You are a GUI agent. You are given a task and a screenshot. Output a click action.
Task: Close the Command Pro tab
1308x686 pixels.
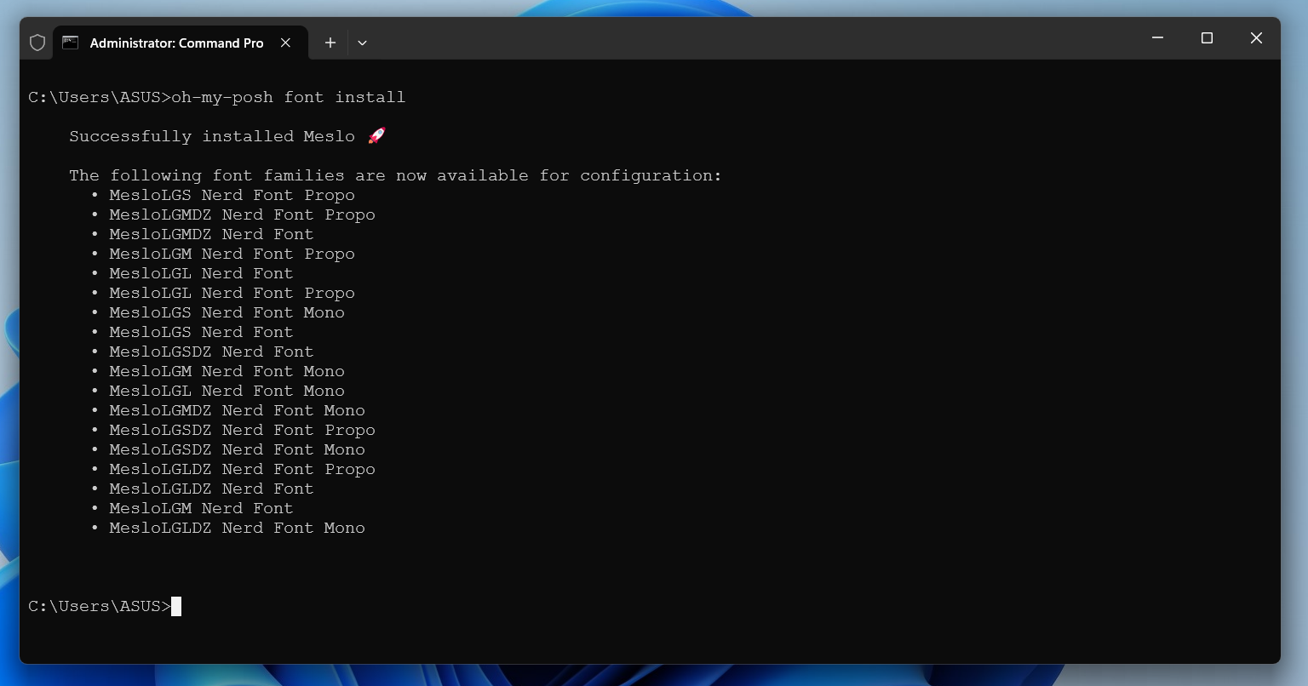(x=286, y=43)
